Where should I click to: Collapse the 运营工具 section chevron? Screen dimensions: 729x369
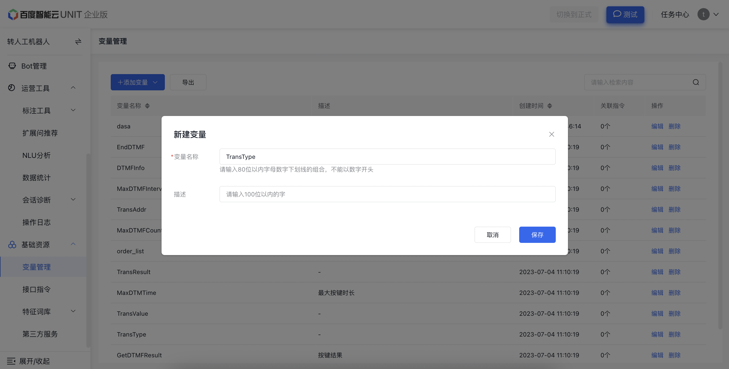[73, 88]
